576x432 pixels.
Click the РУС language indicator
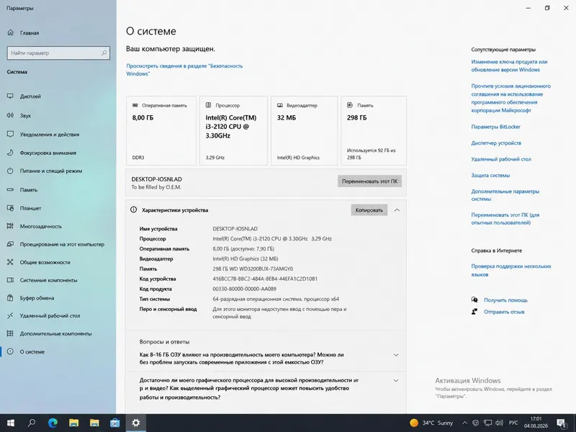pyautogui.click(x=513, y=423)
